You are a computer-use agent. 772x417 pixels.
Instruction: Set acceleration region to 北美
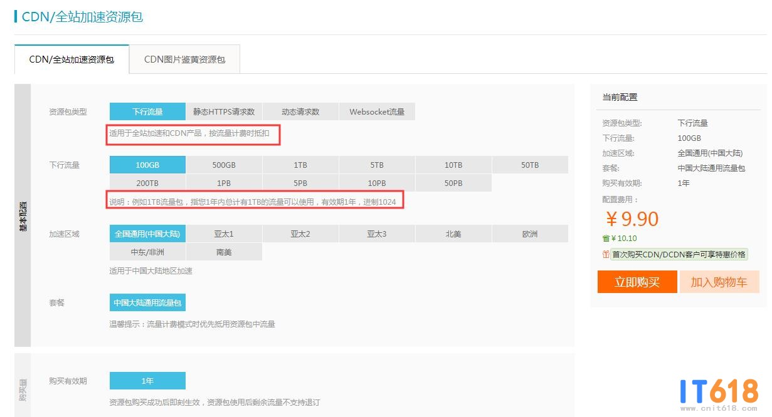[x=453, y=234]
